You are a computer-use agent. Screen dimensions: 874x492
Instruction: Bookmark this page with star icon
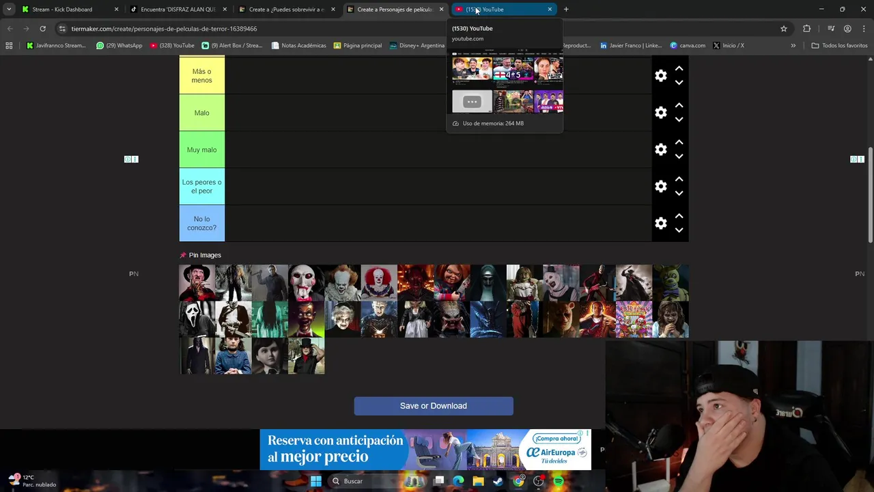coord(784,29)
